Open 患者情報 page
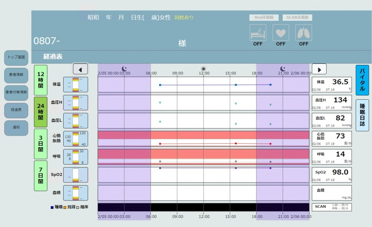 click(16, 75)
